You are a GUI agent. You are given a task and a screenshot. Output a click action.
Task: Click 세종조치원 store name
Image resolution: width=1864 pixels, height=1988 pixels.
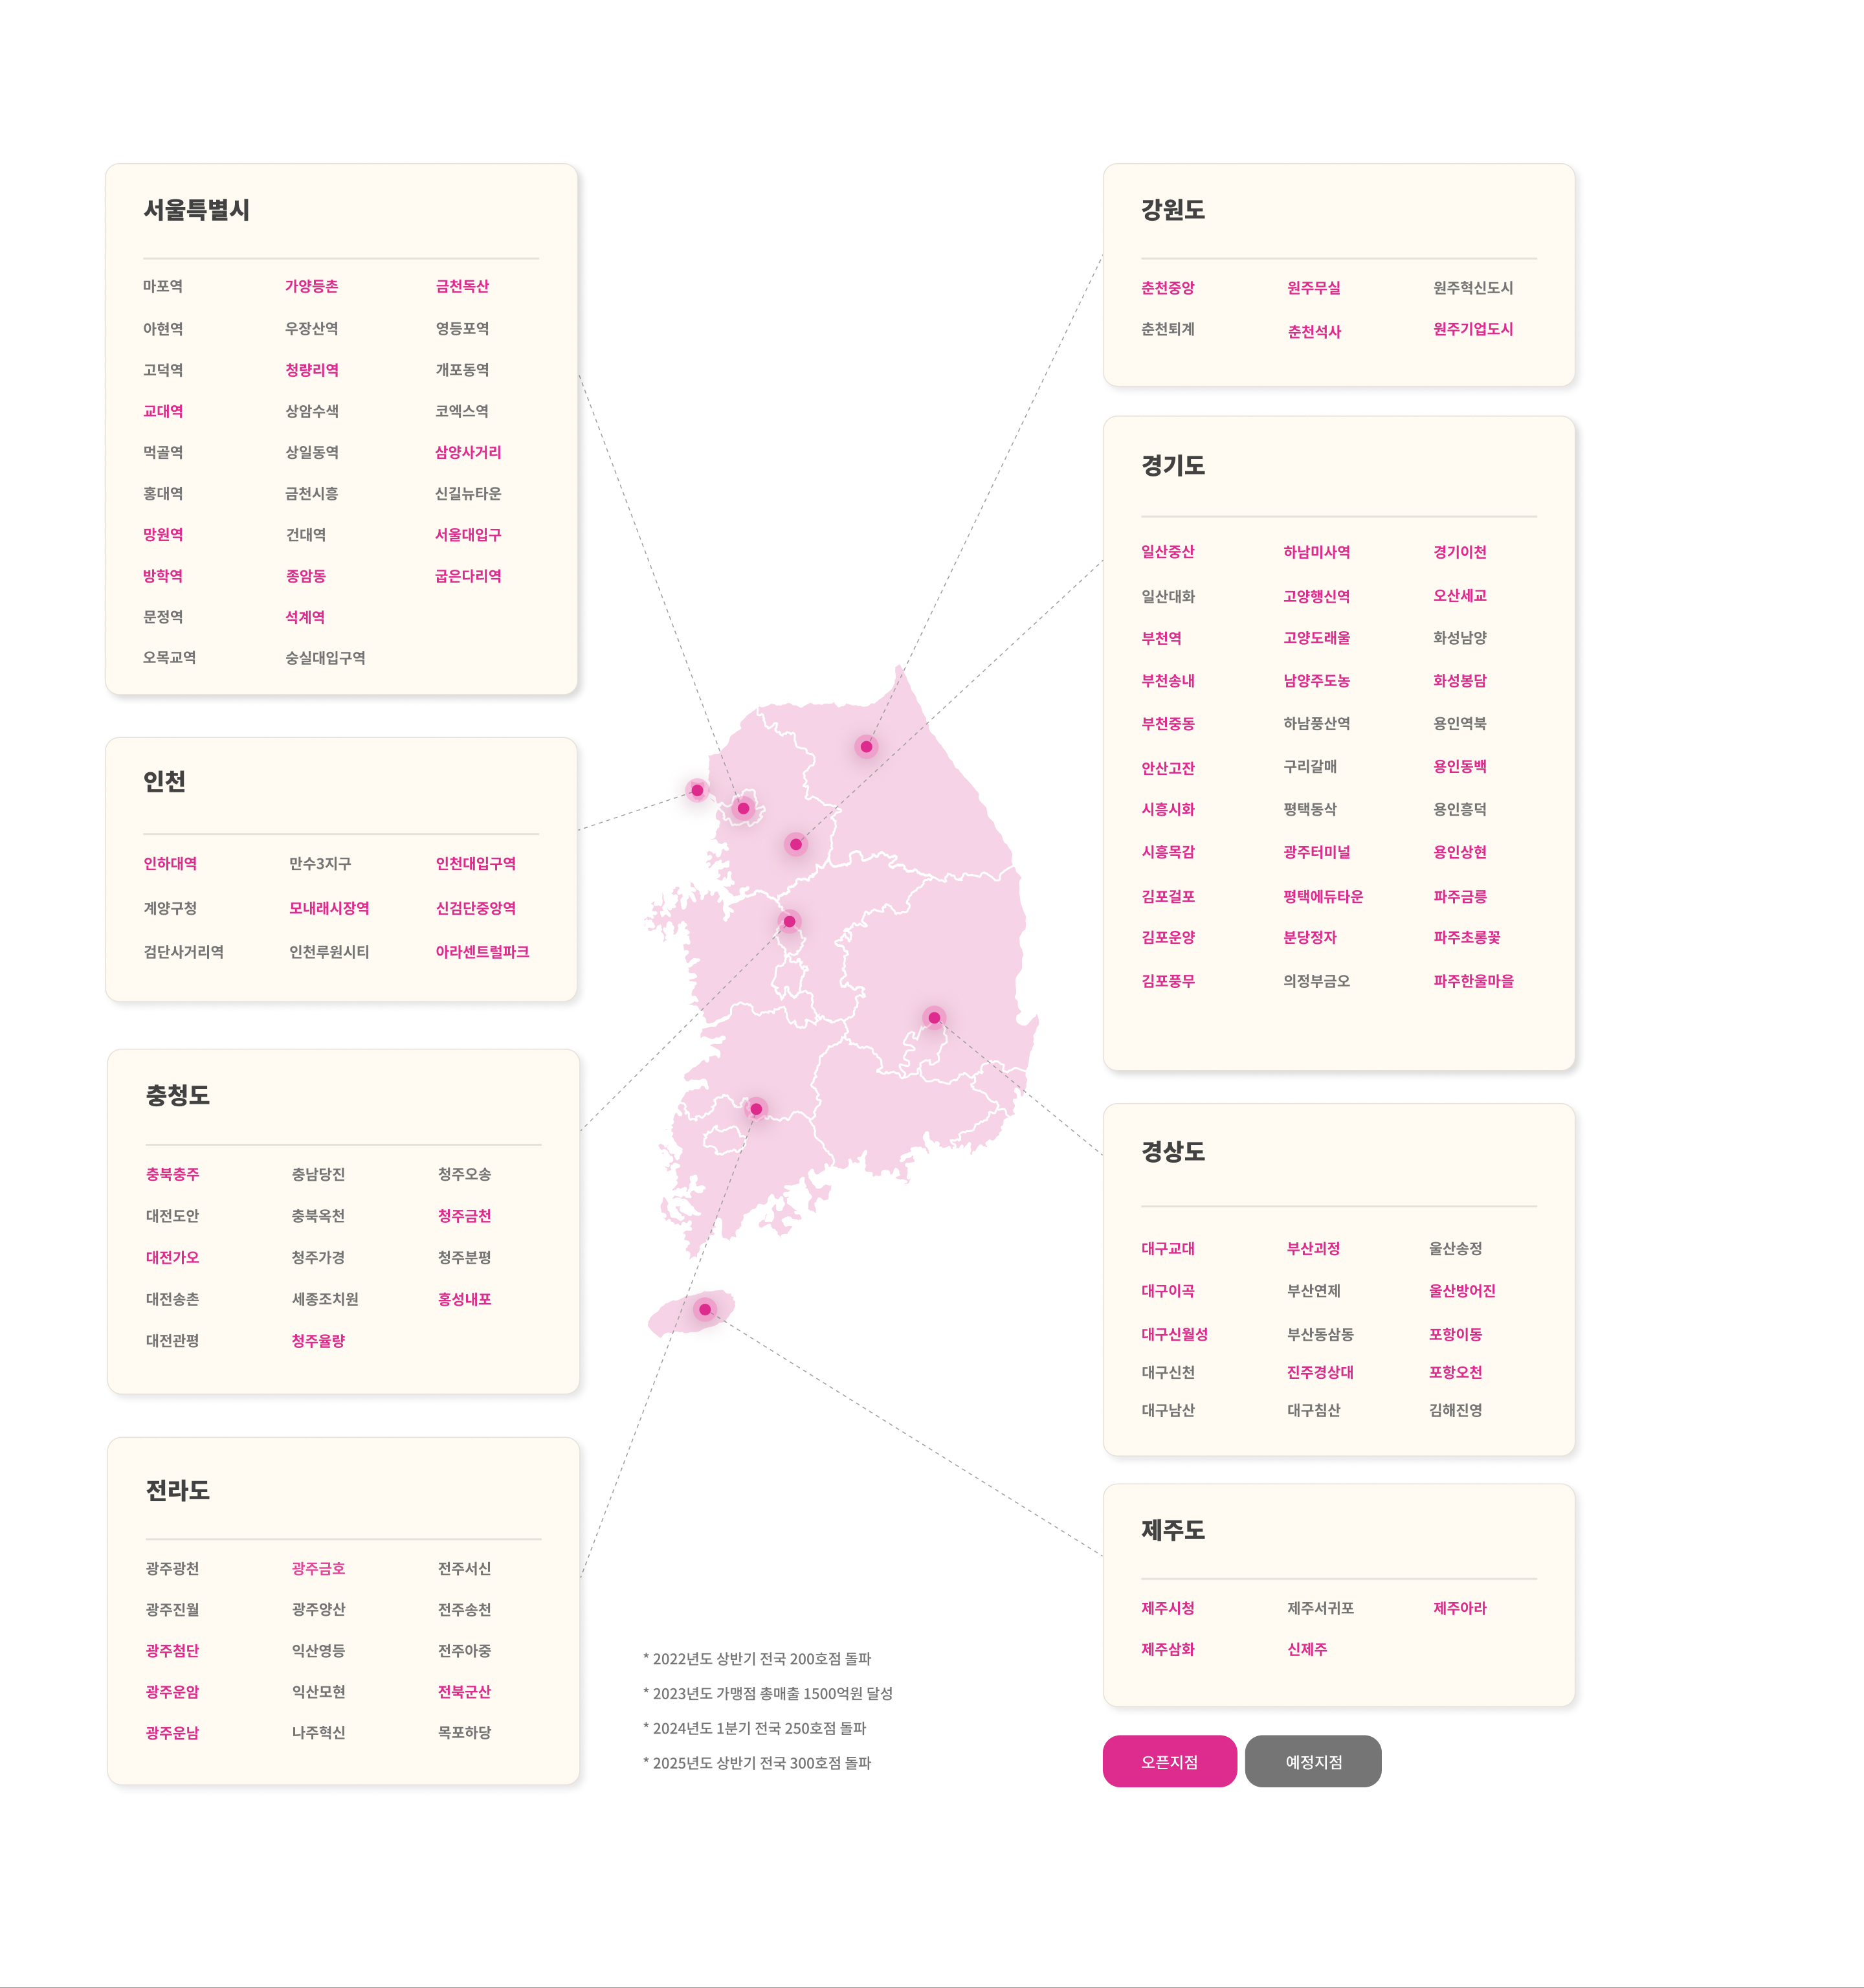tap(325, 1299)
